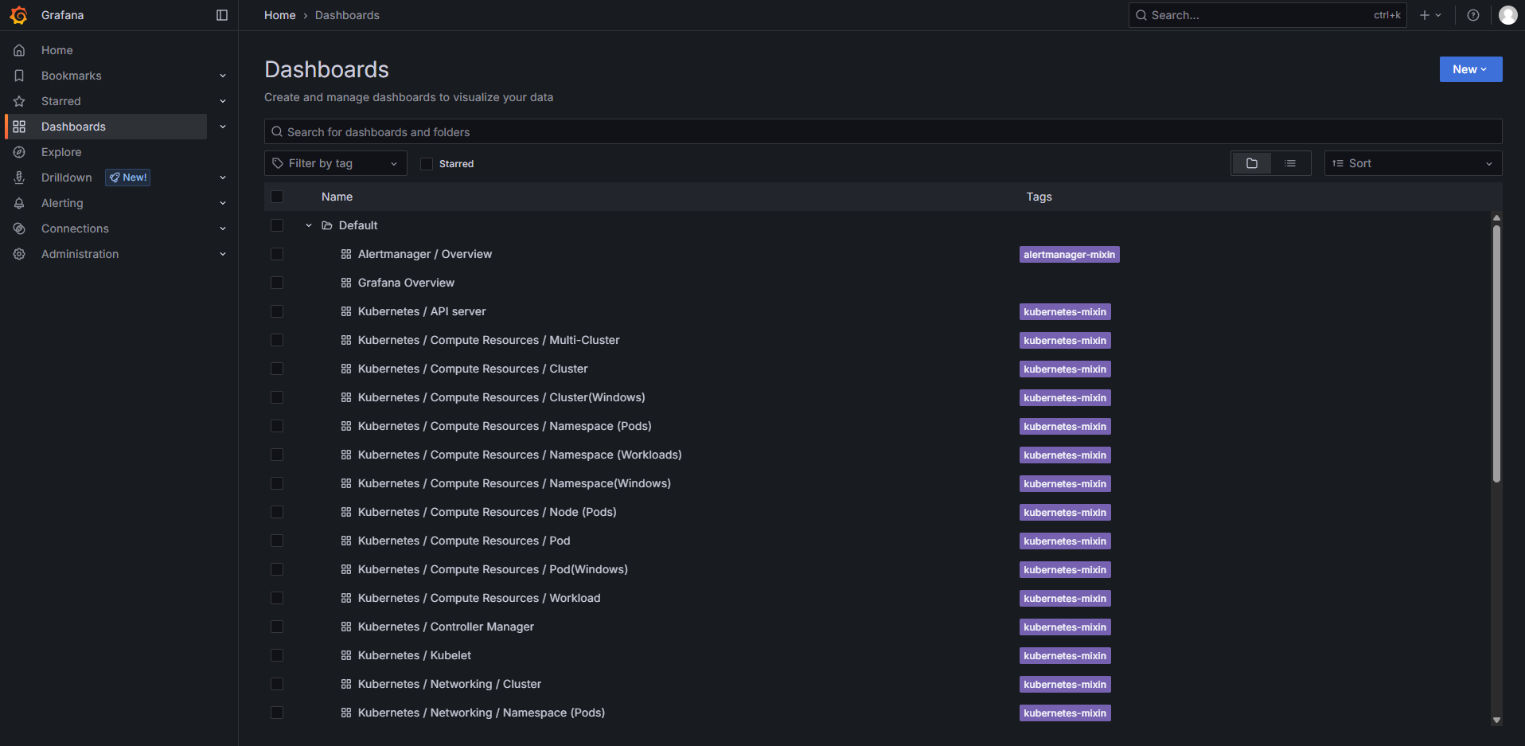1525x746 pixels.
Task: Click the dashboard list scrollbar thumb
Action: point(1496,354)
